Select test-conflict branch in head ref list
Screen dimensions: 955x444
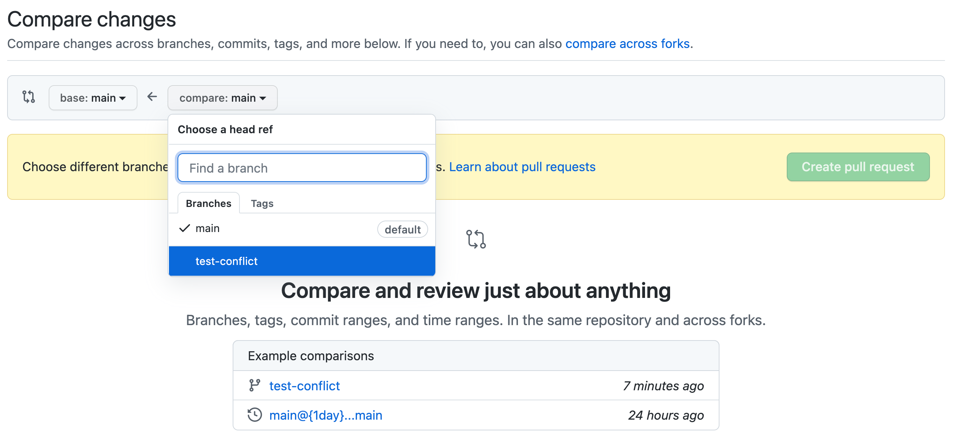(x=302, y=261)
